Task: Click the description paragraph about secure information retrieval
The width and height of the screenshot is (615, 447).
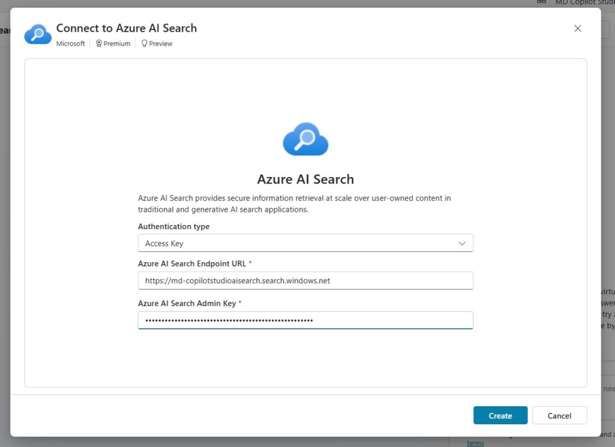Action: pos(294,204)
